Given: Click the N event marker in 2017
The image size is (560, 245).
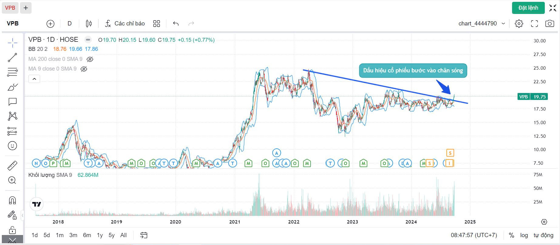Looking at the screenshot, I should 36,164.
